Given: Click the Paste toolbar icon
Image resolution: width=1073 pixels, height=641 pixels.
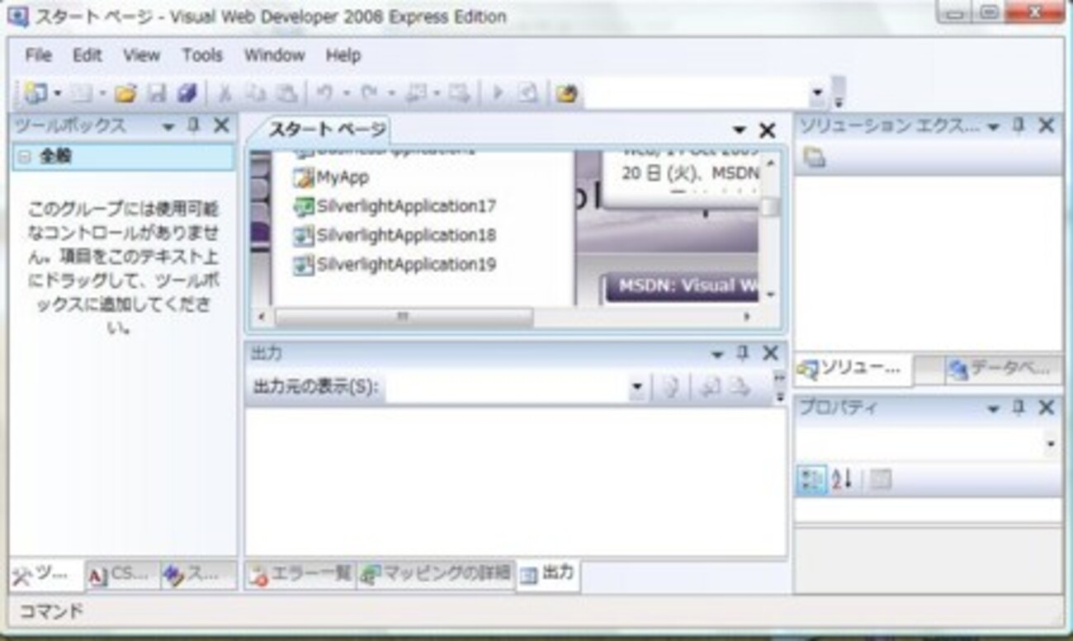Looking at the screenshot, I should click(x=286, y=94).
